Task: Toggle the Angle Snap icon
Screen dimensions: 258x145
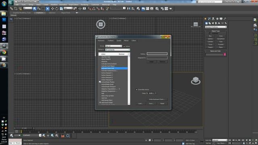Action: (94, 8)
